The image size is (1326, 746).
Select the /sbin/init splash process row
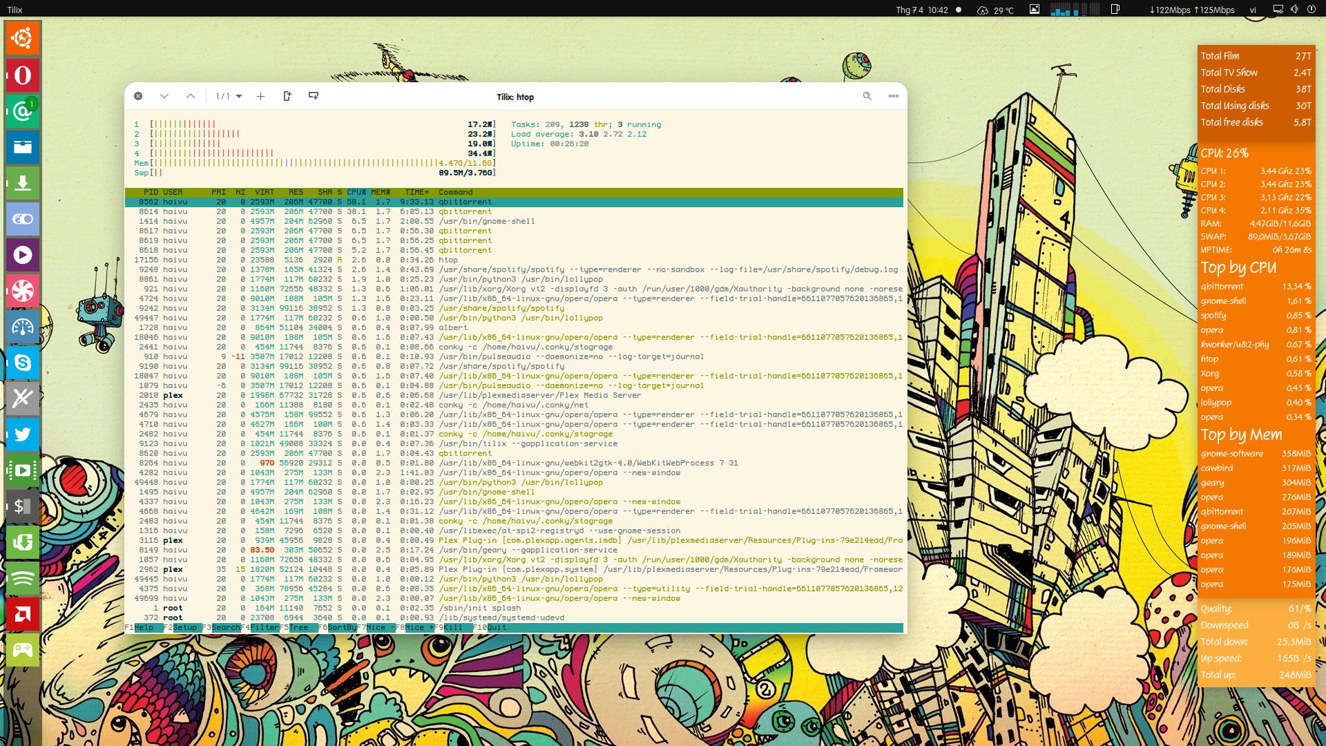(x=514, y=608)
